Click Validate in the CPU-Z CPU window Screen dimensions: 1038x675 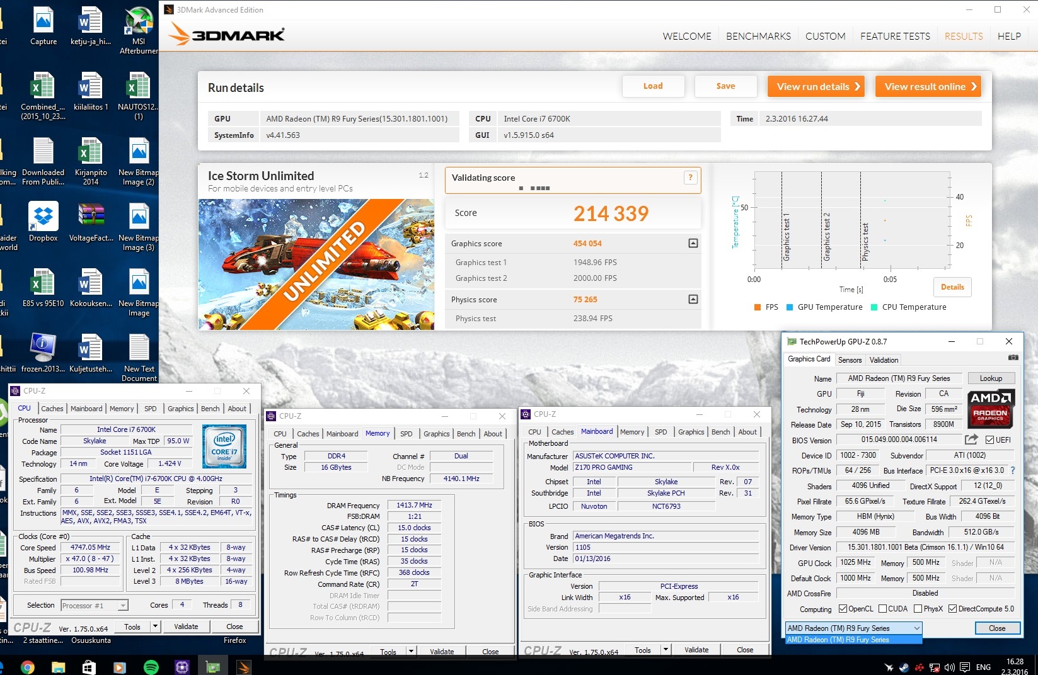(186, 627)
